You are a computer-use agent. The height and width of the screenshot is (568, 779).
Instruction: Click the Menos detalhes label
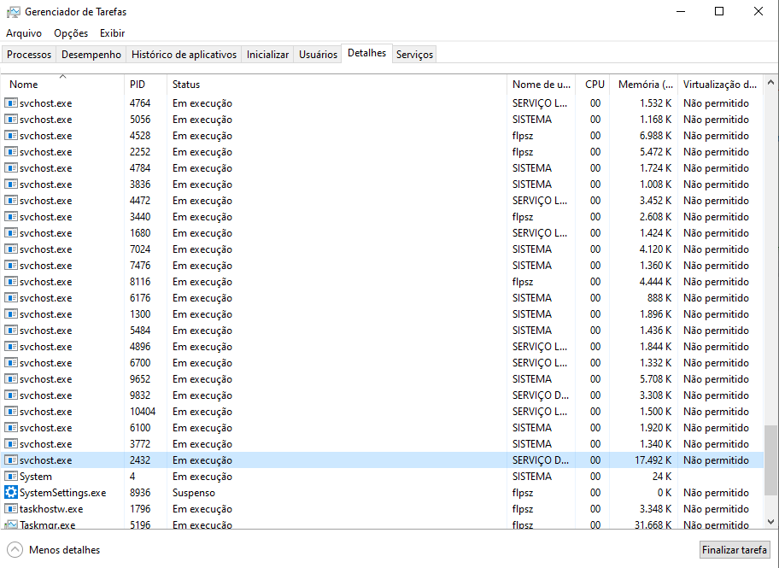[65, 549]
